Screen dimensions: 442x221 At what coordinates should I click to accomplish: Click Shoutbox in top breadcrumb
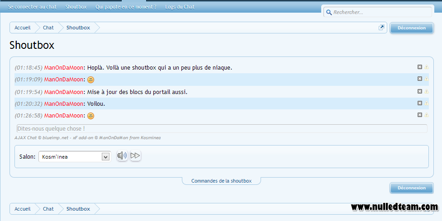coord(78,28)
